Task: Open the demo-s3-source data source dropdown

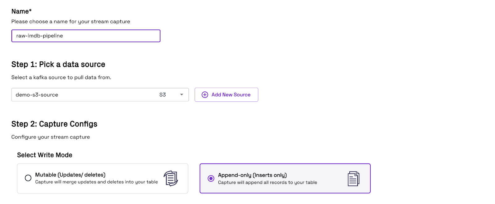Action: 100,95
